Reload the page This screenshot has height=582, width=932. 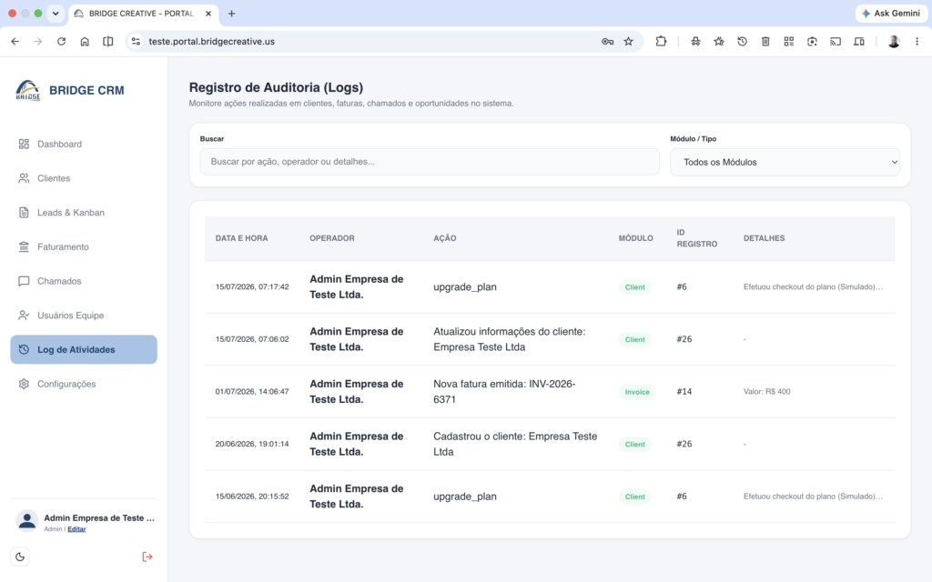point(61,42)
